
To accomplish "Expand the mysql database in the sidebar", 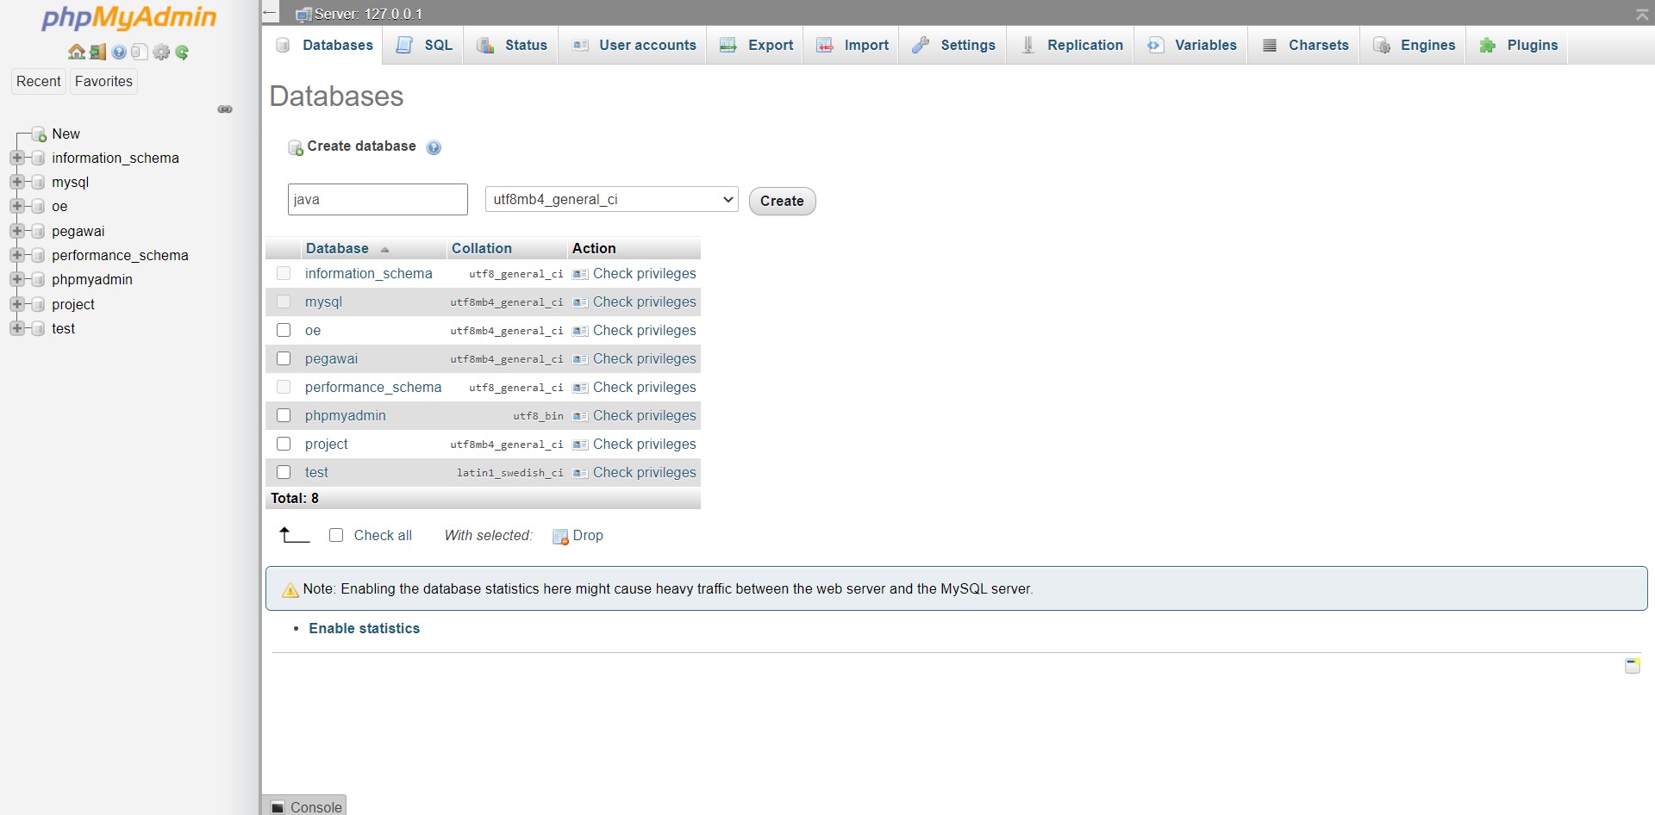I will [x=19, y=182].
